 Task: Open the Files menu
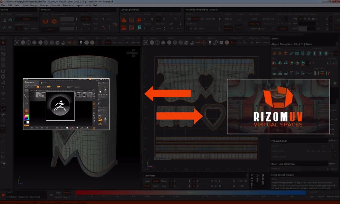(3, 5)
